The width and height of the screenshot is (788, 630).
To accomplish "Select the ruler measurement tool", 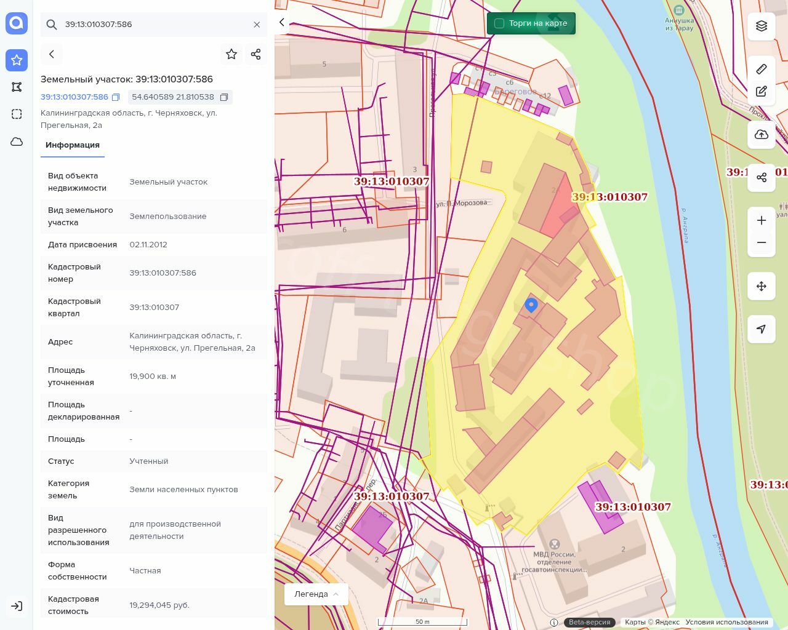I will [762, 69].
